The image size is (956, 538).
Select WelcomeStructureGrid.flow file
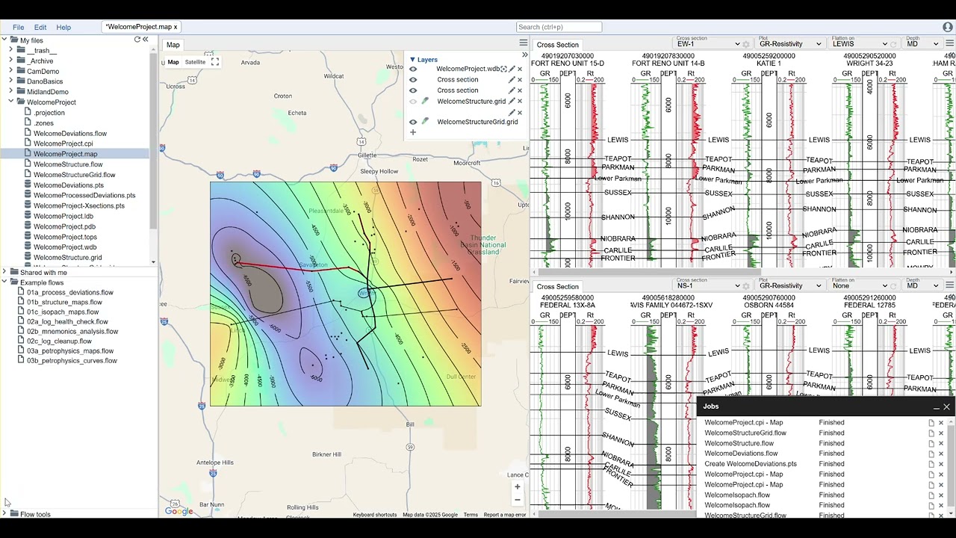click(x=74, y=175)
